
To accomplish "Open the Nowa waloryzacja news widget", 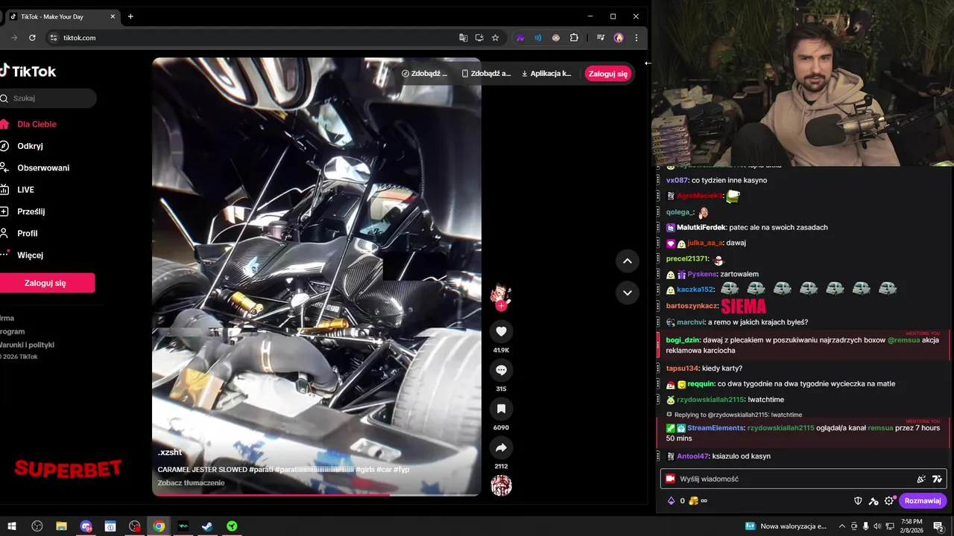I will click(x=786, y=526).
